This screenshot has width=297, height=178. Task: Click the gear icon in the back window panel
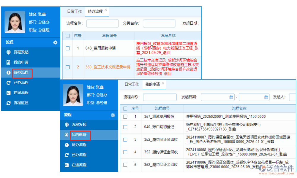click(x=55, y=42)
